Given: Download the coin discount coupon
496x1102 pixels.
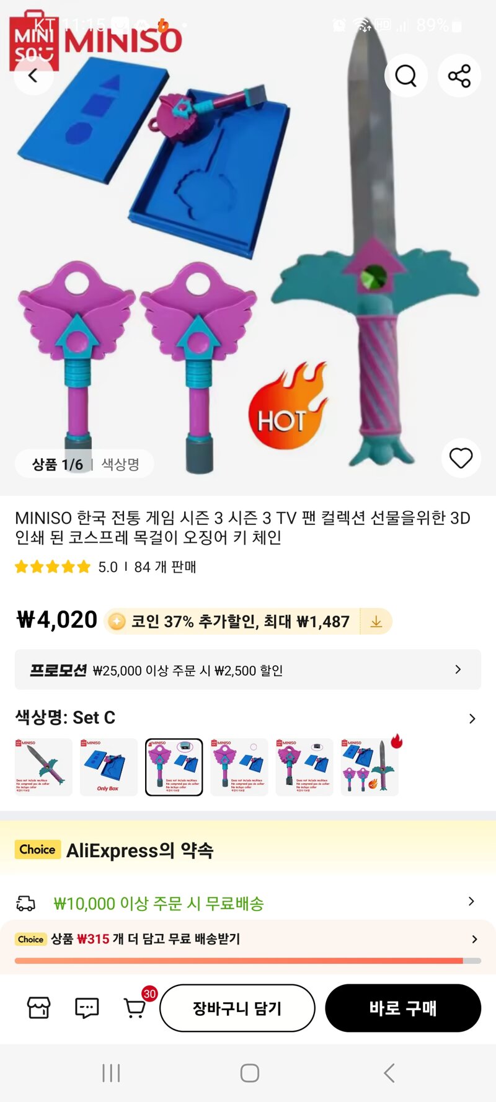Looking at the screenshot, I should [x=376, y=622].
